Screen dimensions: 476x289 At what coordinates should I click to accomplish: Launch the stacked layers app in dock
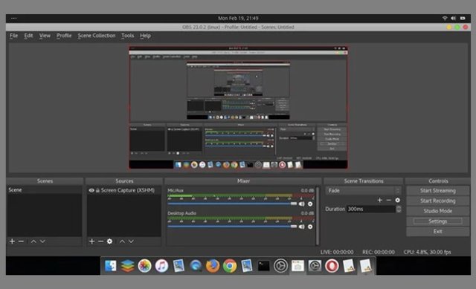(x=127, y=266)
